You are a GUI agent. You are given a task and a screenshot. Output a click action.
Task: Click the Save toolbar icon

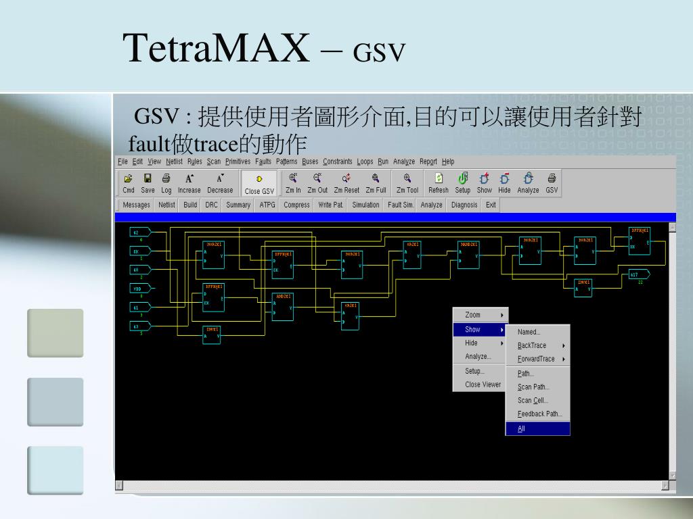tap(148, 183)
